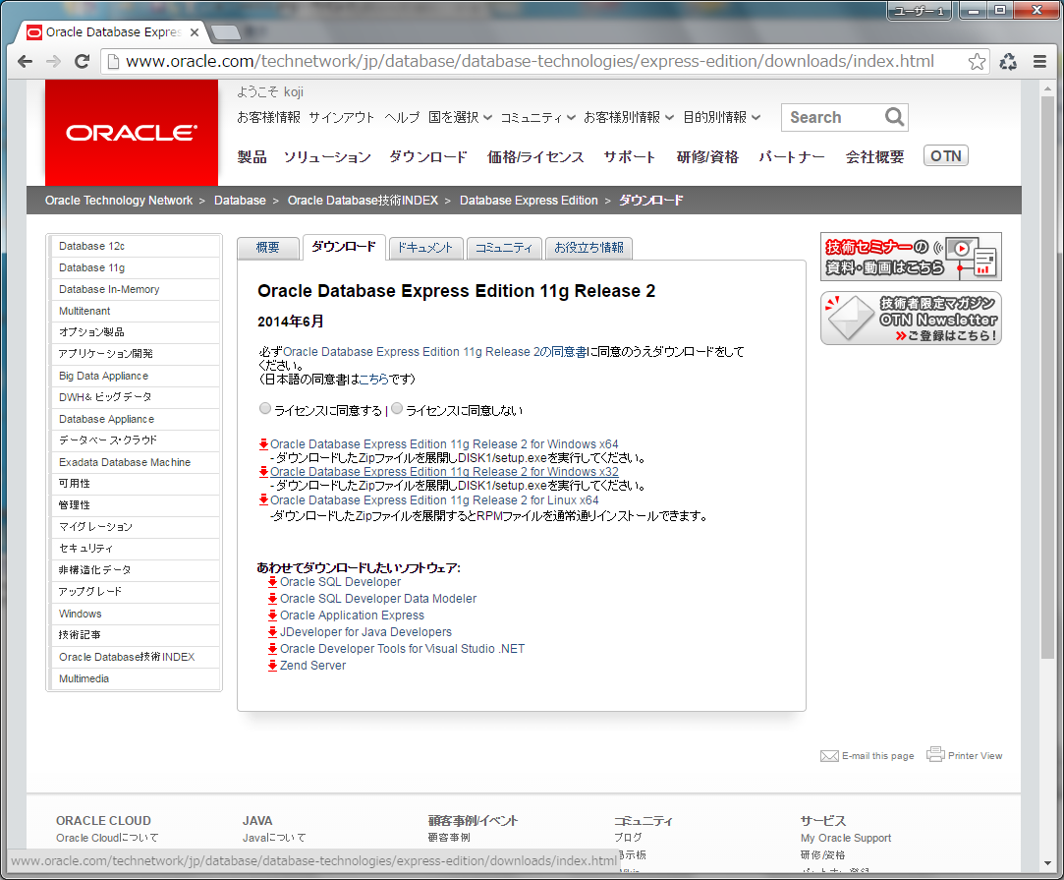Viewport: 1064px width, 880px height.
Task: Open Express Edition for Linux x64 link
Action: tap(434, 500)
